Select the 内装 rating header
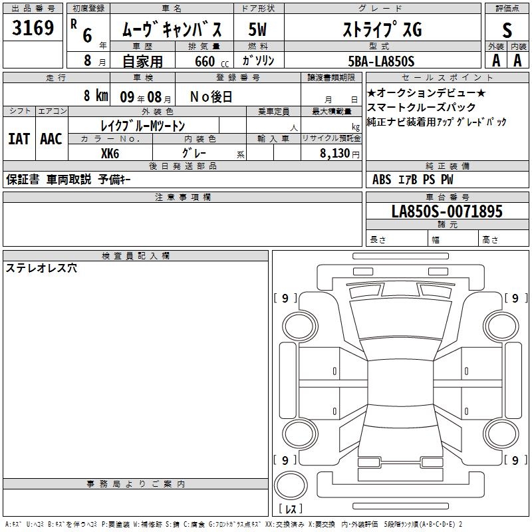Image resolution: width=532 pixels, height=532 pixels. pos(519,47)
